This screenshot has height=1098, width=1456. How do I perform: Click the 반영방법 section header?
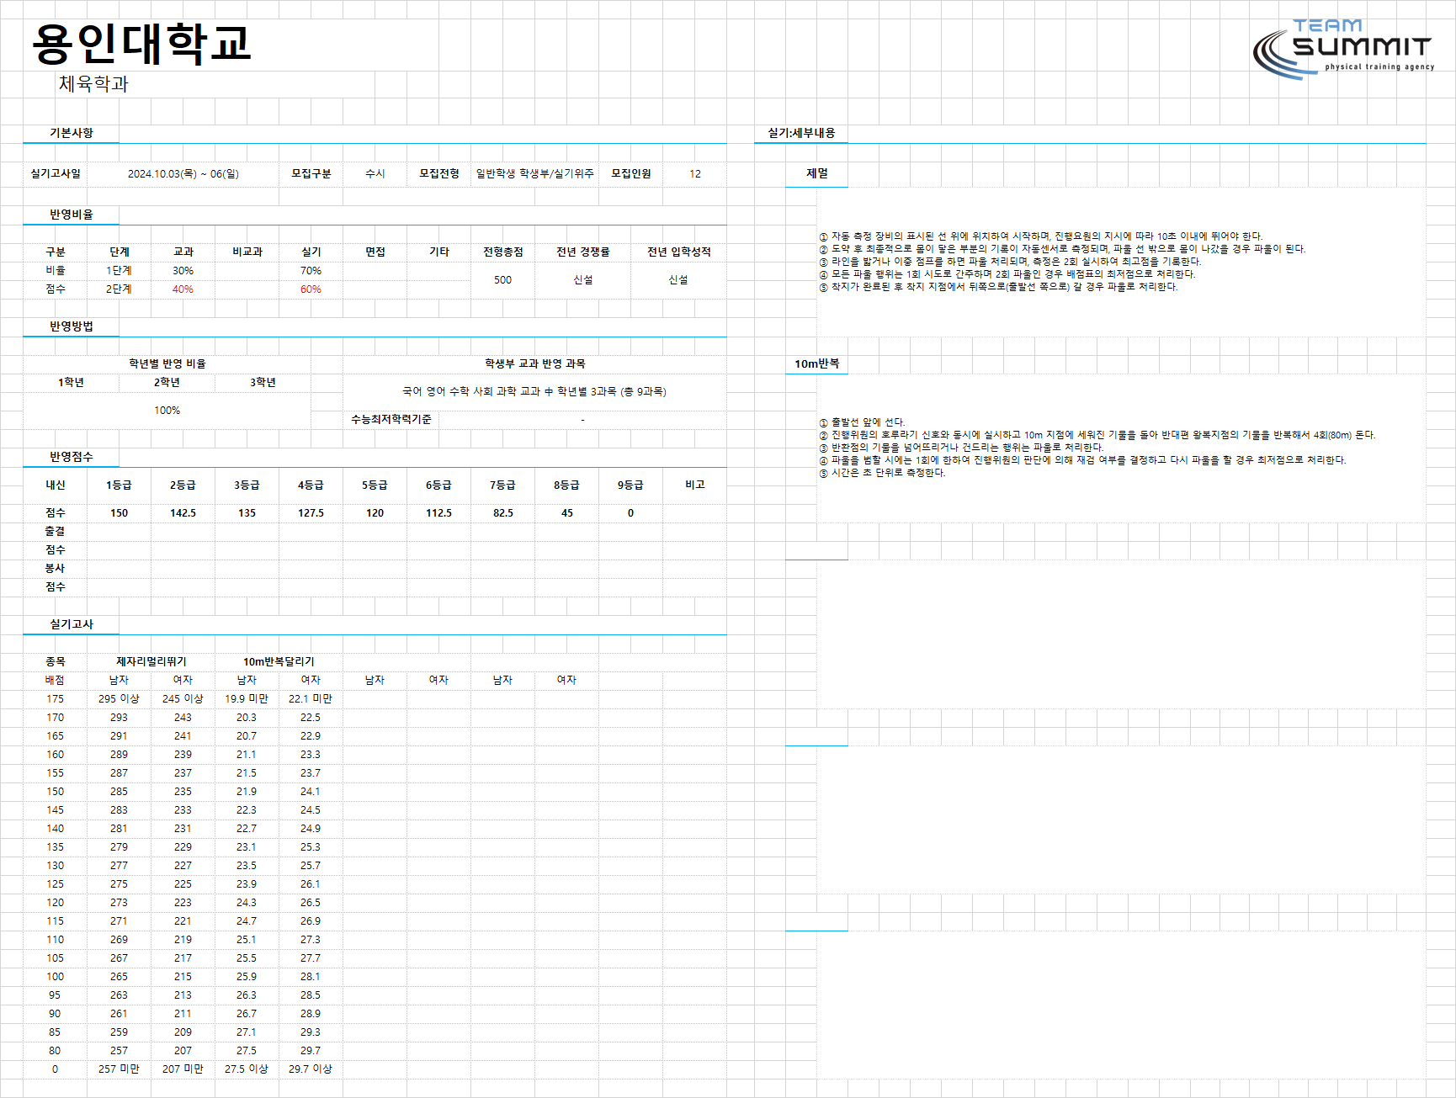tap(72, 326)
